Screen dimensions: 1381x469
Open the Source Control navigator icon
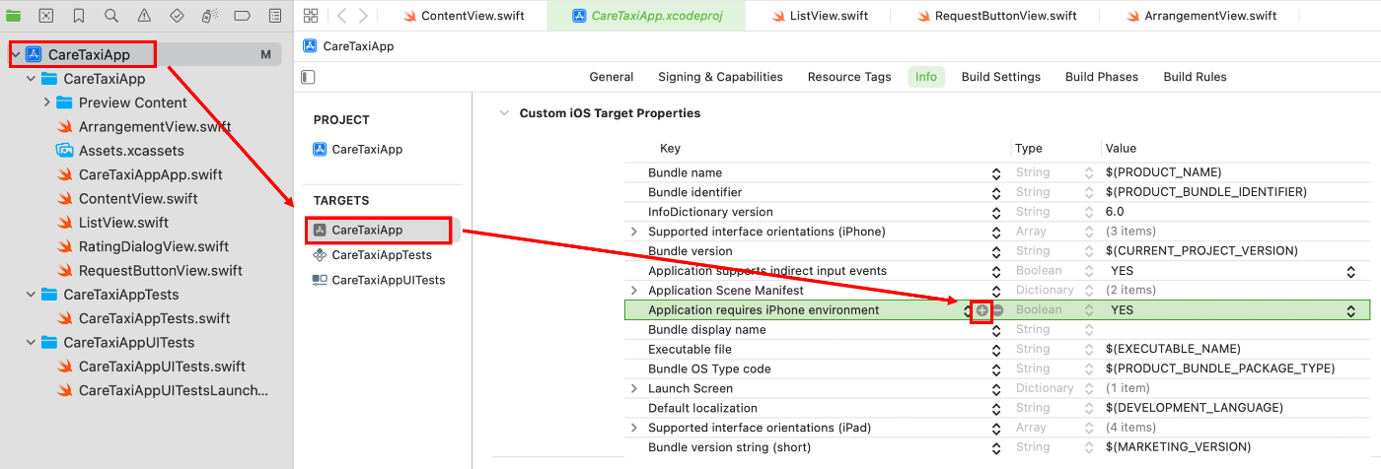pos(45,16)
